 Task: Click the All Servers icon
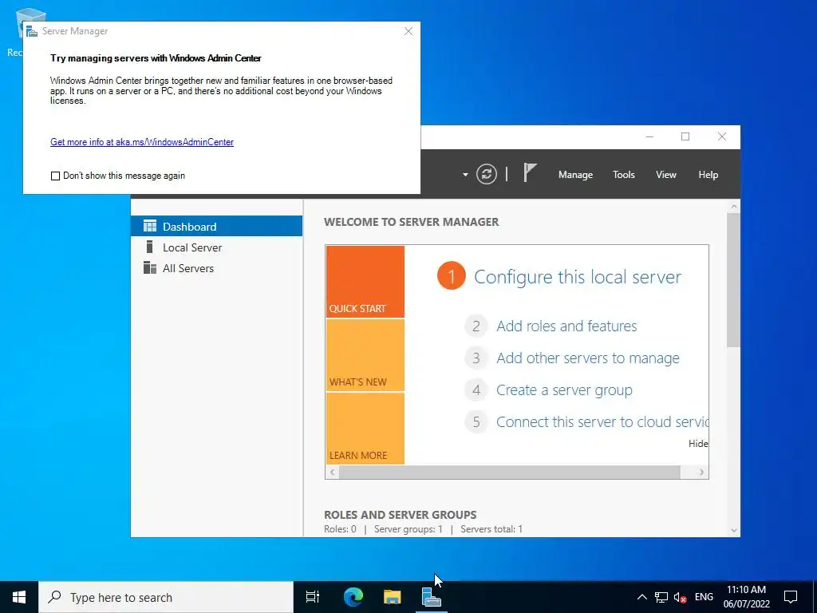click(150, 267)
